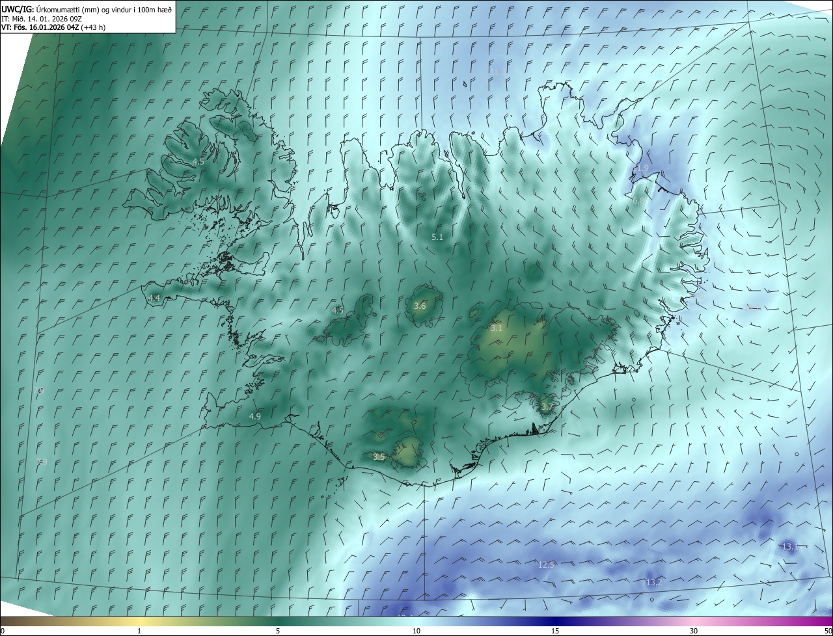Click the 12.5 value label over the ocean
The height and width of the screenshot is (636, 833).
point(546,564)
